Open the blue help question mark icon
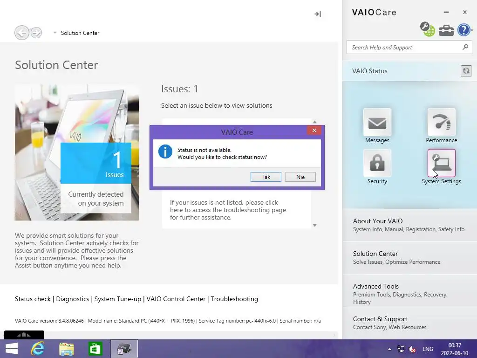Viewport: 477px width, 358px height. pyautogui.click(x=463, y=30)
